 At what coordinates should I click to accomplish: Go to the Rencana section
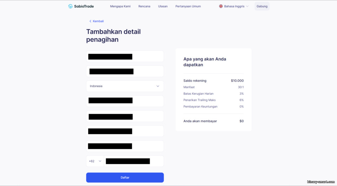click(144, 6)
